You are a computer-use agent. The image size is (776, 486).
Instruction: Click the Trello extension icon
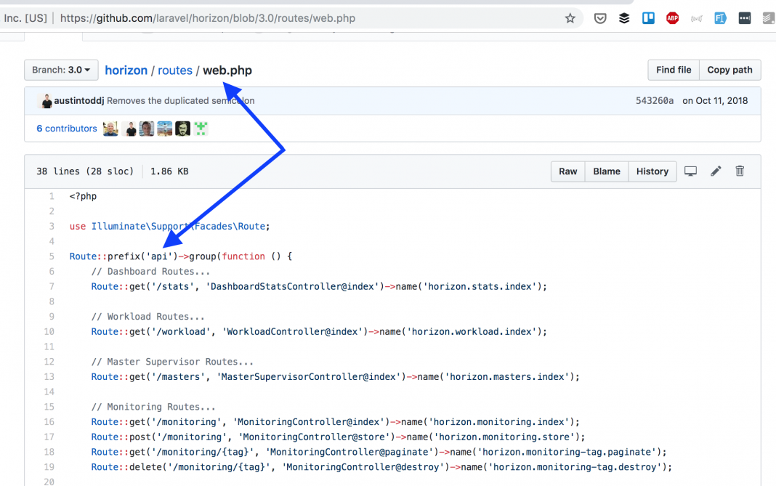[x=648, y=18]
